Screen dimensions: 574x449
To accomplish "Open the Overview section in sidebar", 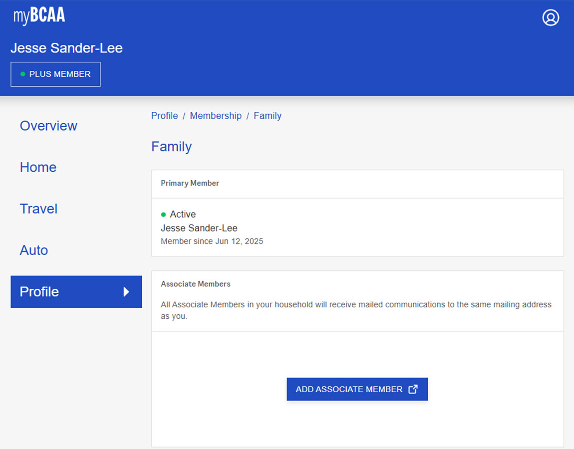I will pos(48,126).
